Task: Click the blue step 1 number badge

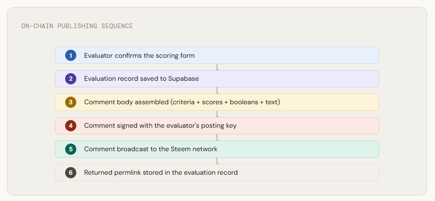Action: 71,55
